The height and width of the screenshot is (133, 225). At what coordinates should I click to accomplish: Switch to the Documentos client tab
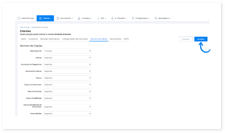point(116,39)
